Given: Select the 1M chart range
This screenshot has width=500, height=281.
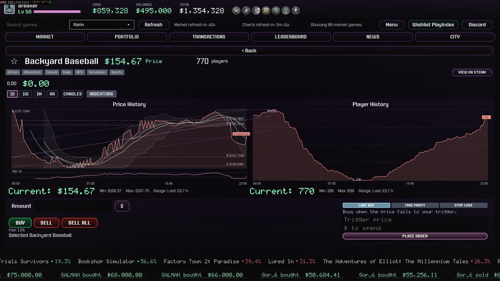Looking at the screenshot, I should tap(39, 94).
